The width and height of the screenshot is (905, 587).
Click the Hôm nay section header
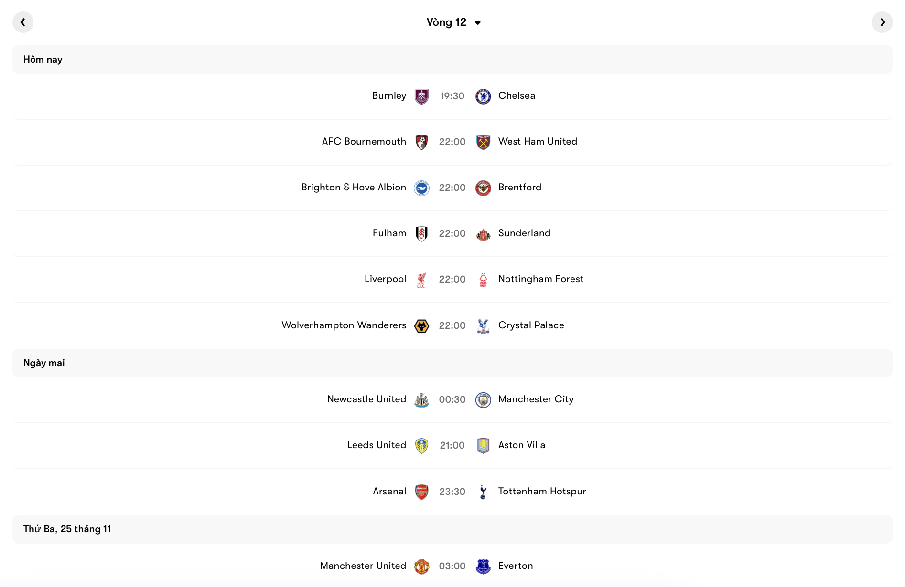(43, 59)
